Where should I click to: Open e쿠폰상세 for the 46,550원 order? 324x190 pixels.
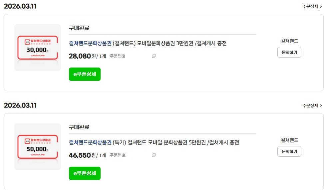coord(85,173)
